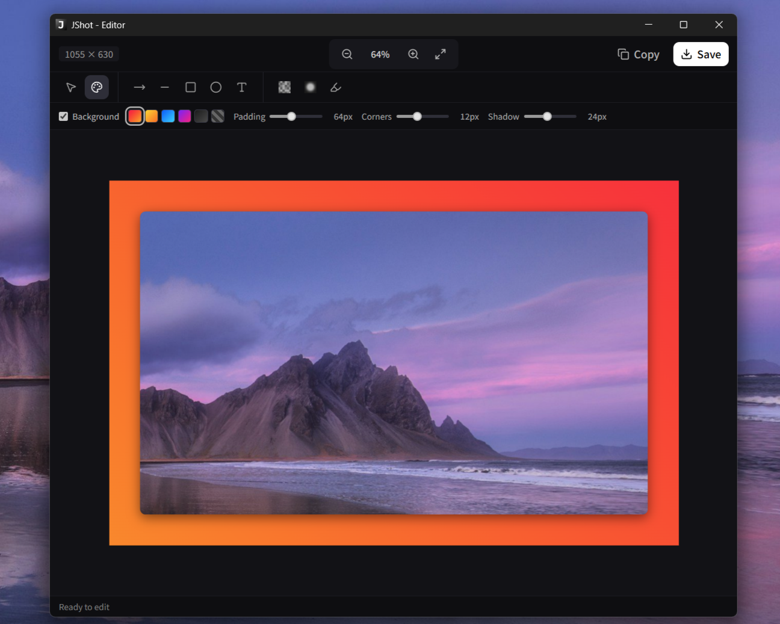
Task: Zoom in using the magnifier icon
Action: (413, 54)
